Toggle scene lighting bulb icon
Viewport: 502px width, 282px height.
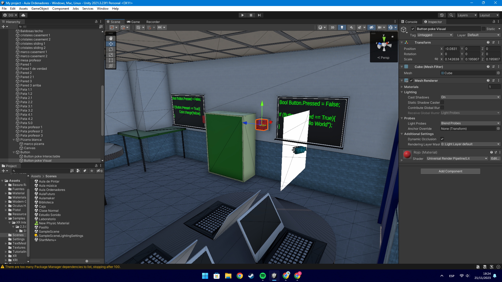342,27
